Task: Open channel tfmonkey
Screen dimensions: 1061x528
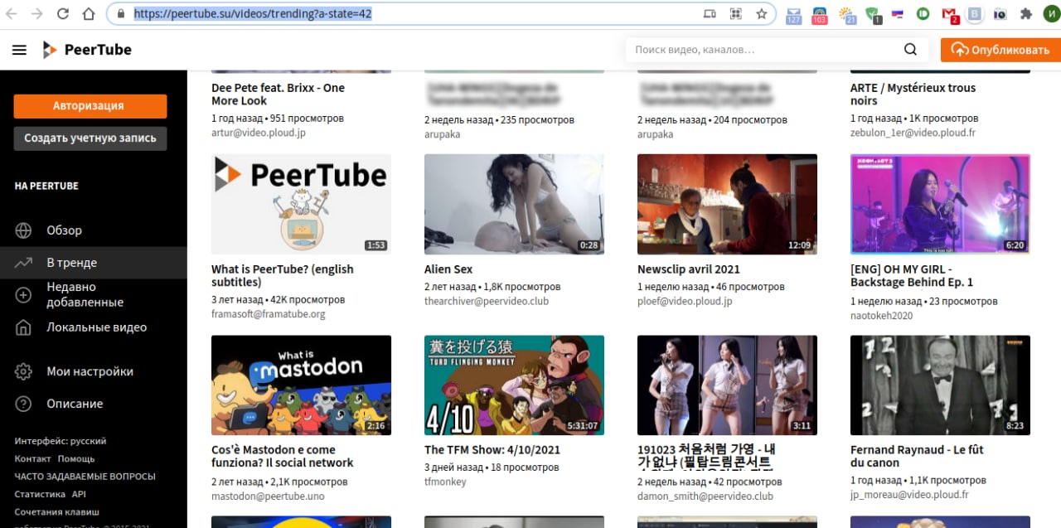Action: click(445, 482)
